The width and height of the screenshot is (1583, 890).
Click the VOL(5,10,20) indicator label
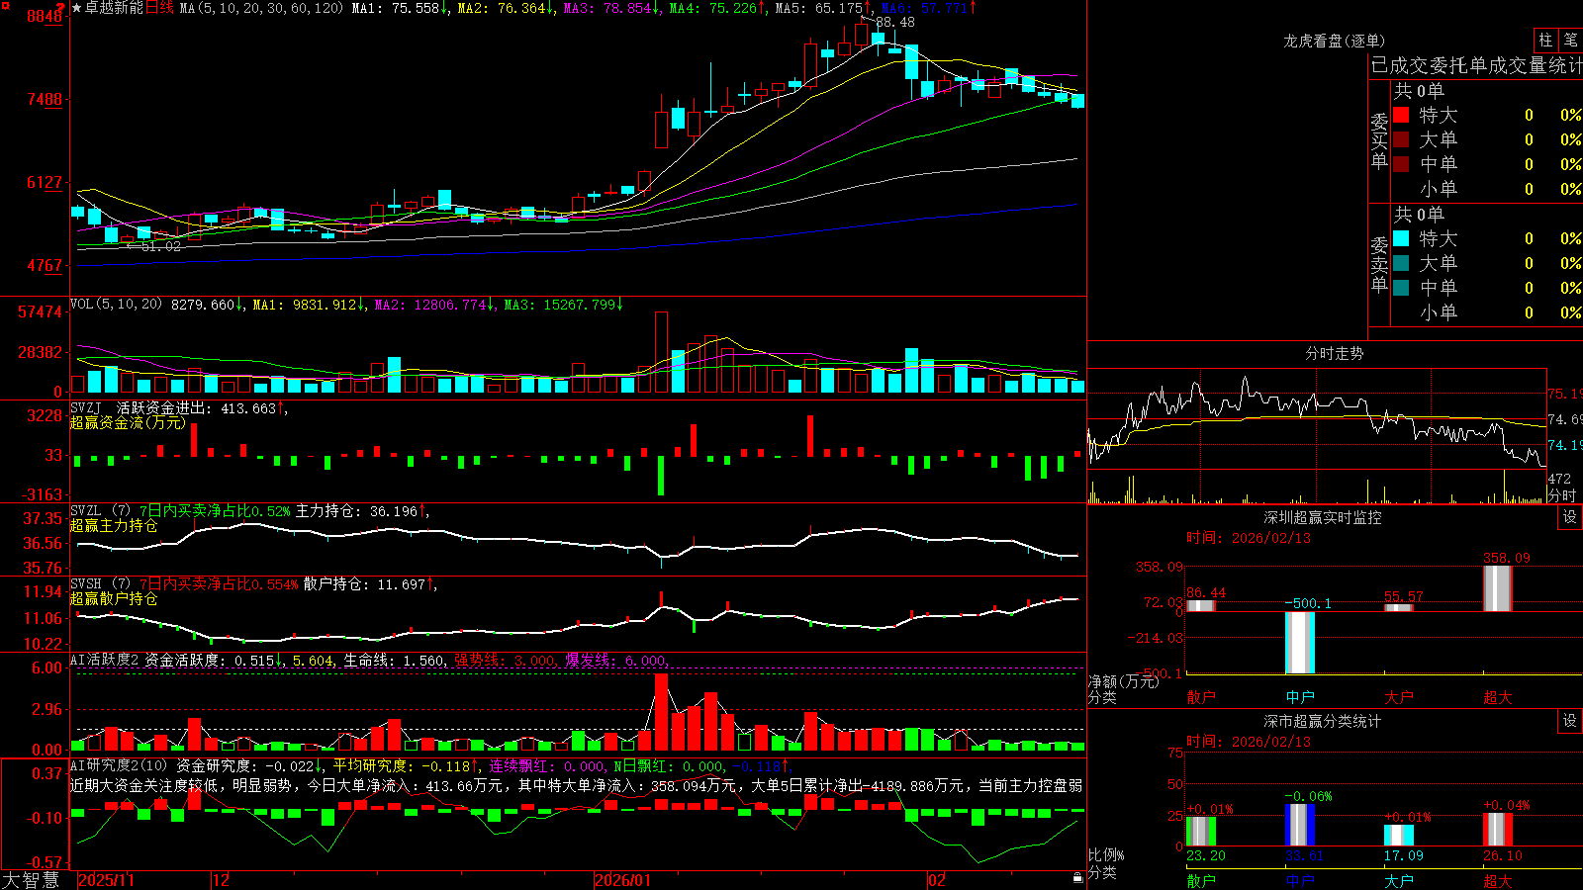coord(116,305)
